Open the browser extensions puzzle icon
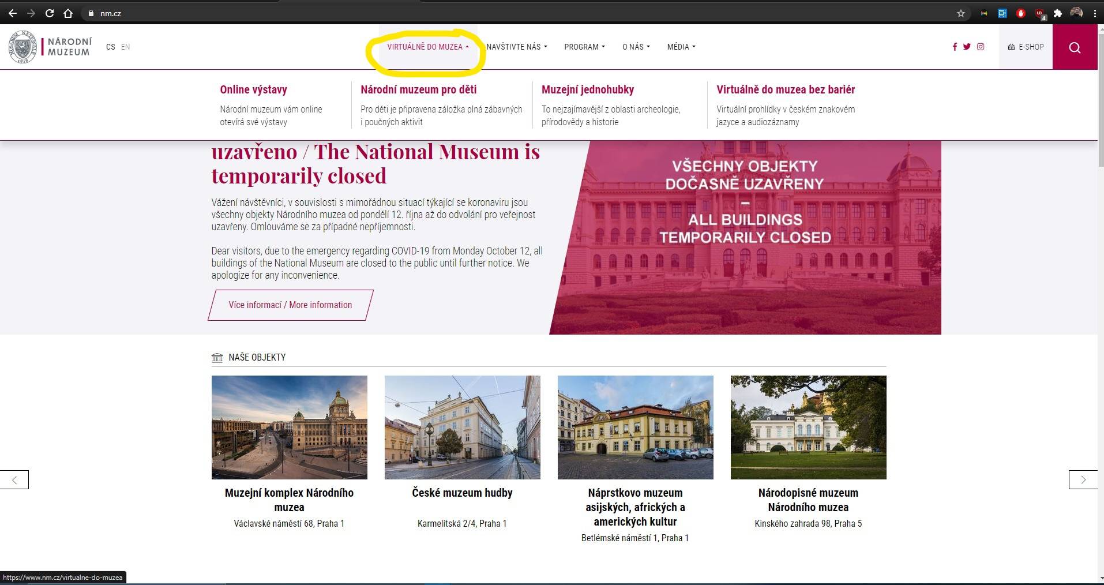This screenshot has width=1104, height=585. click(x=1058, y=13)
